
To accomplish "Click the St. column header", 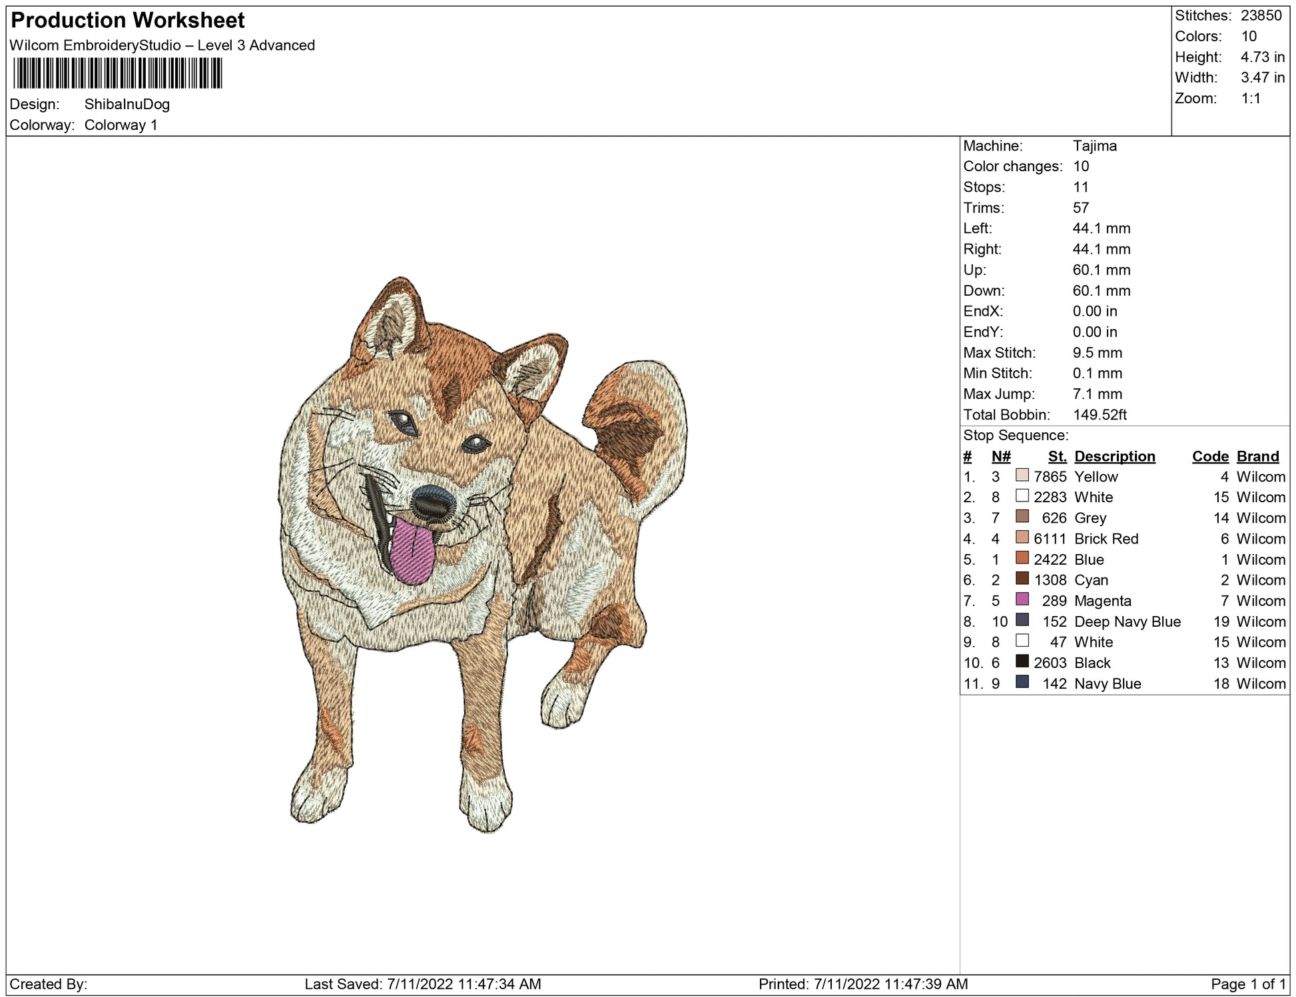I will coord(1056,456).
